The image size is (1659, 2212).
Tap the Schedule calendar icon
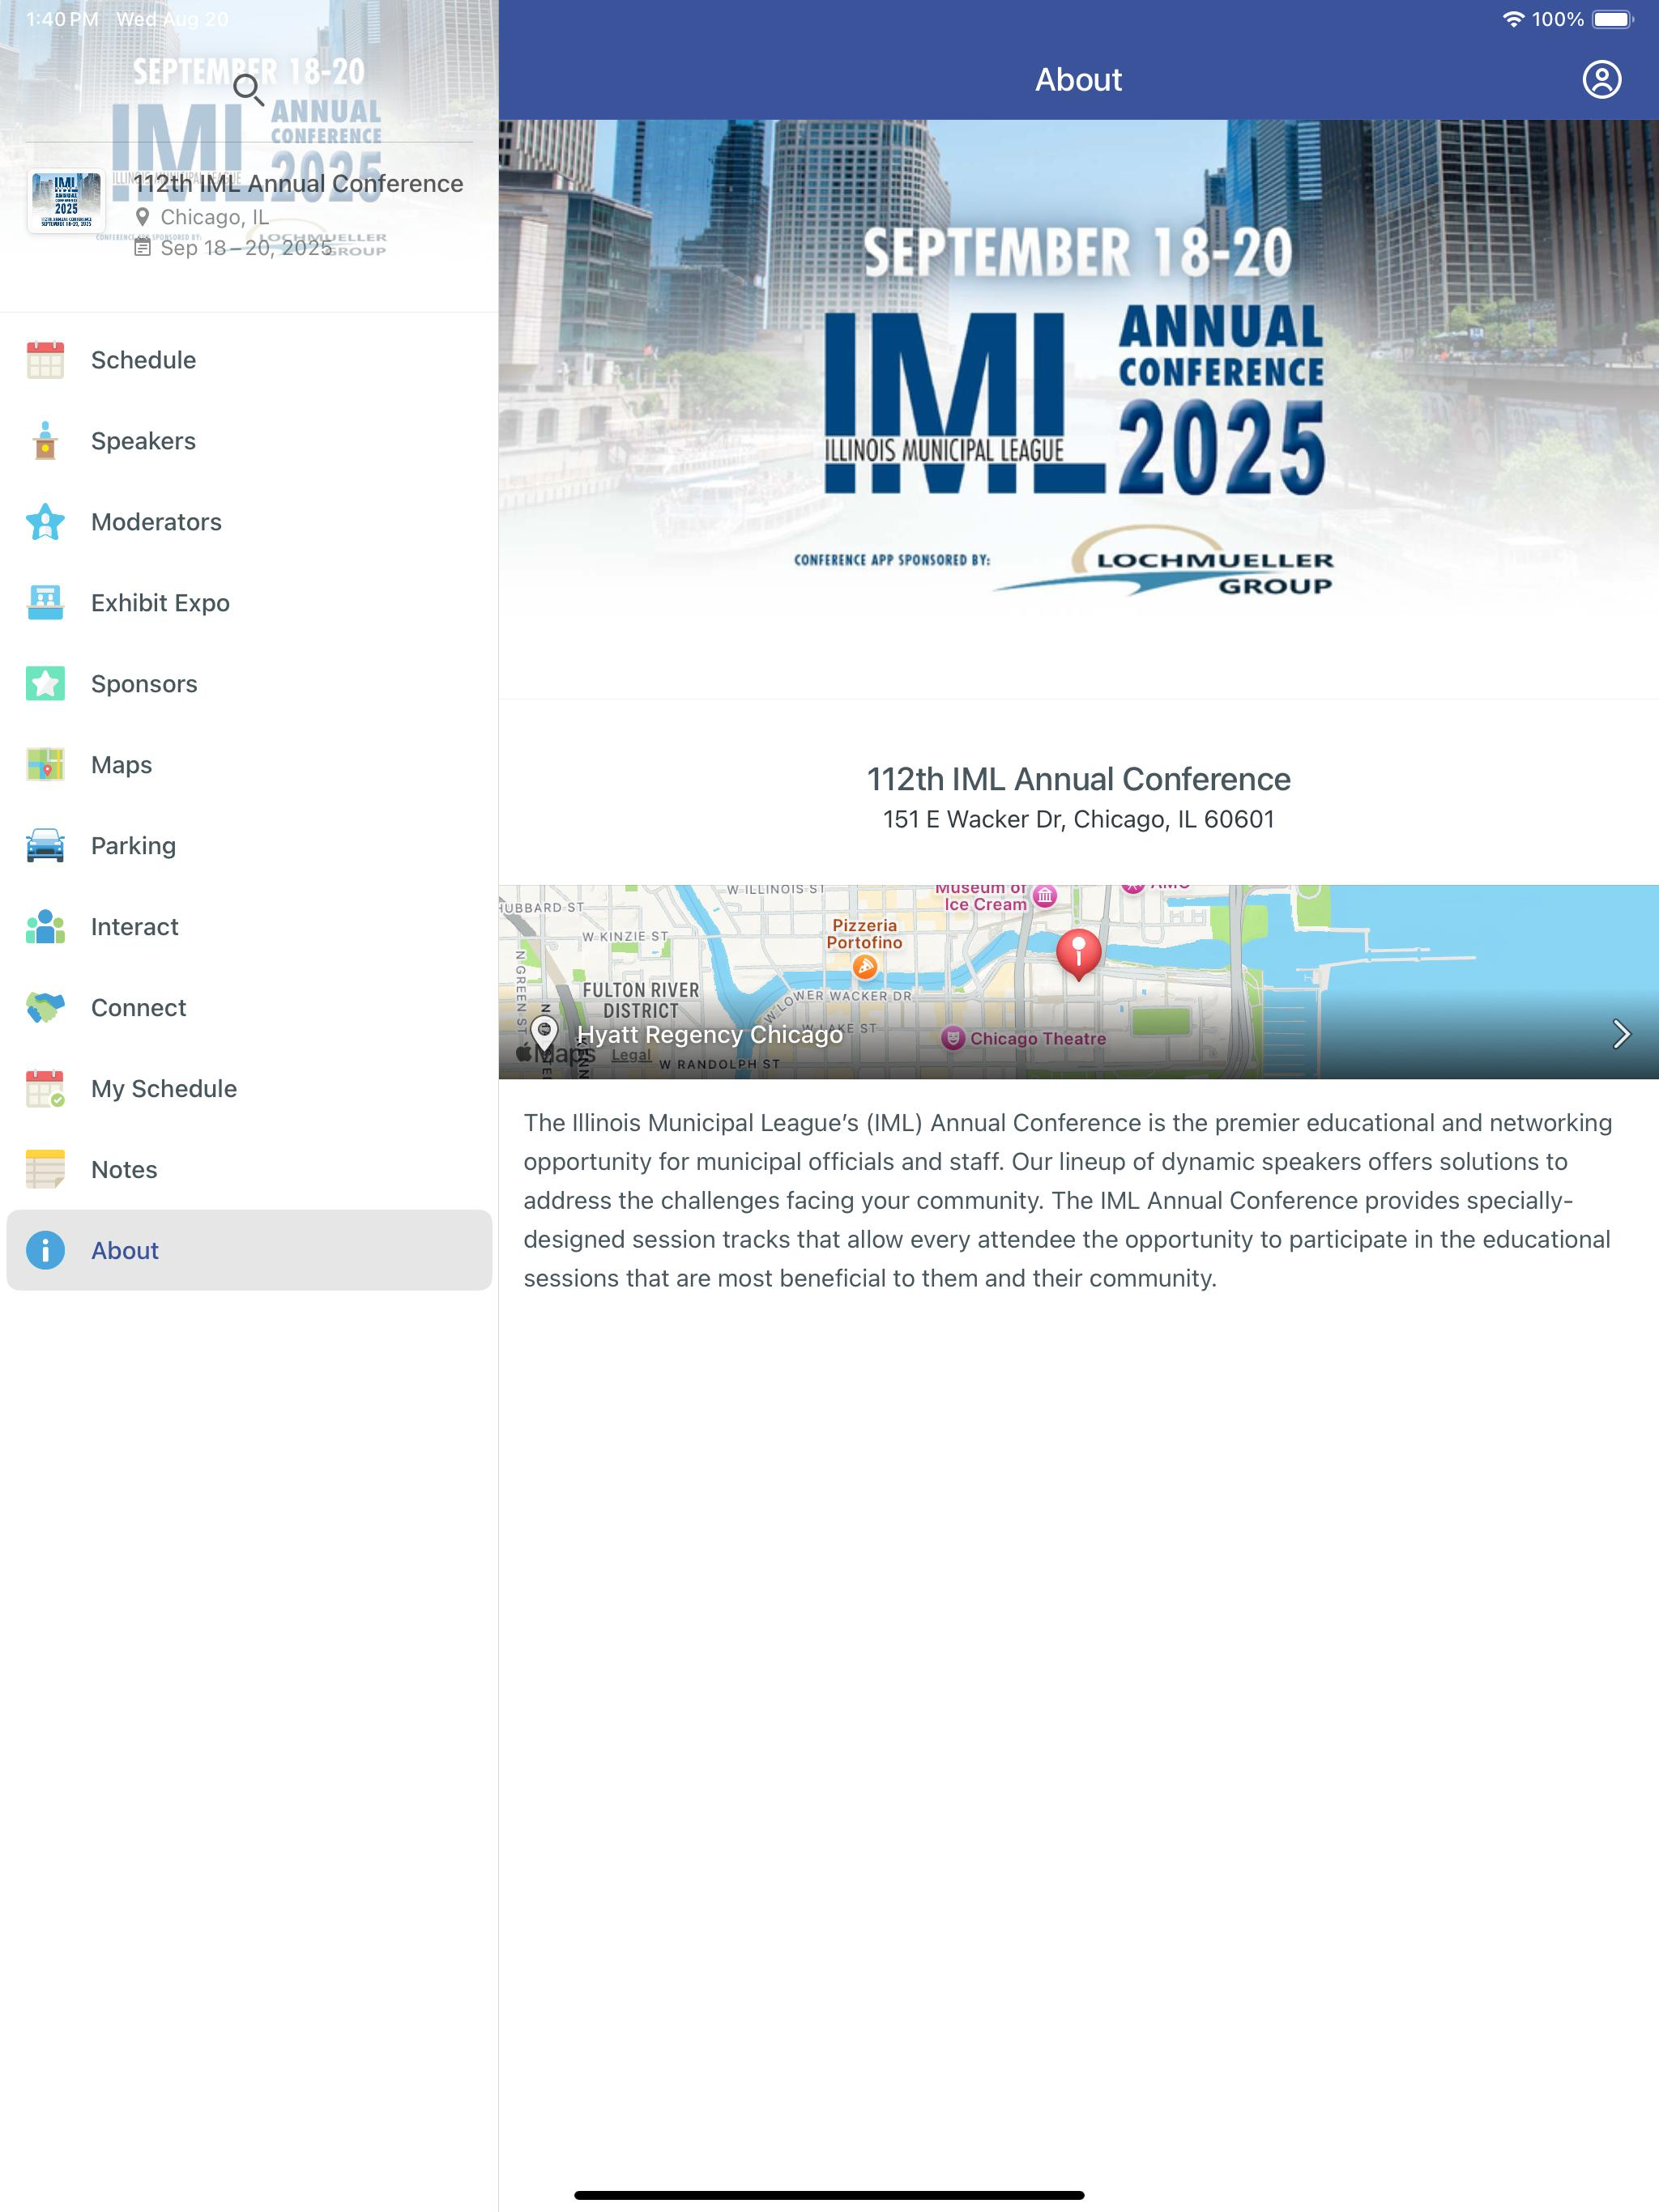45,360
